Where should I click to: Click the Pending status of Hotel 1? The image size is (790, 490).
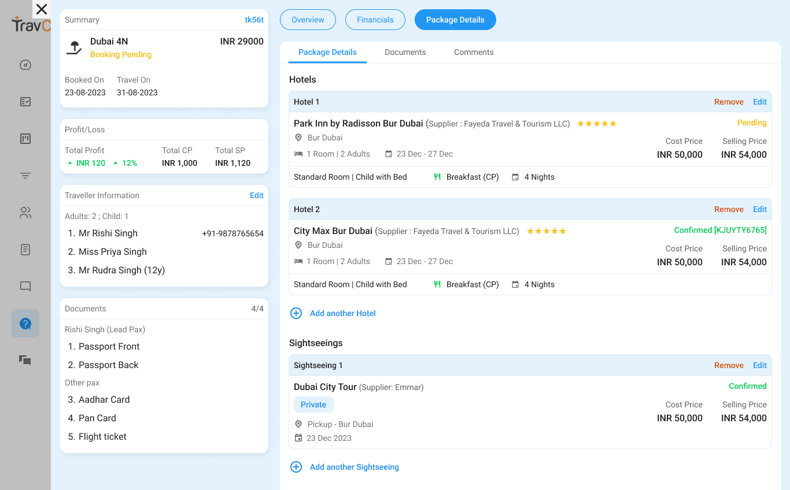point(752,122)
